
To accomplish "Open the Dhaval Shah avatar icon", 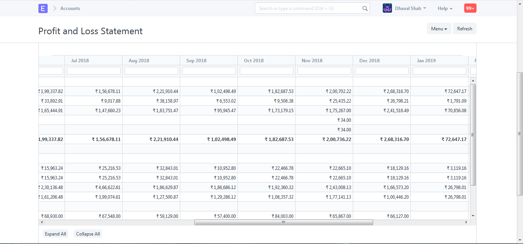I will point(387,8).
